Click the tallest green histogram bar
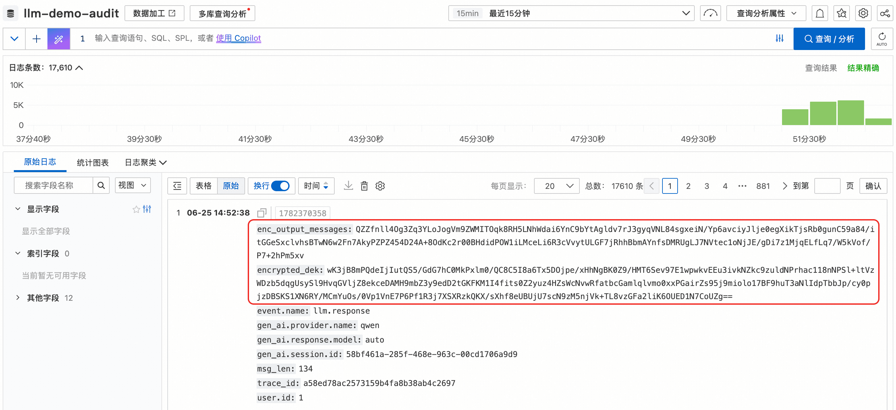This screenshot has width=896, height=410. click(850, 113)
